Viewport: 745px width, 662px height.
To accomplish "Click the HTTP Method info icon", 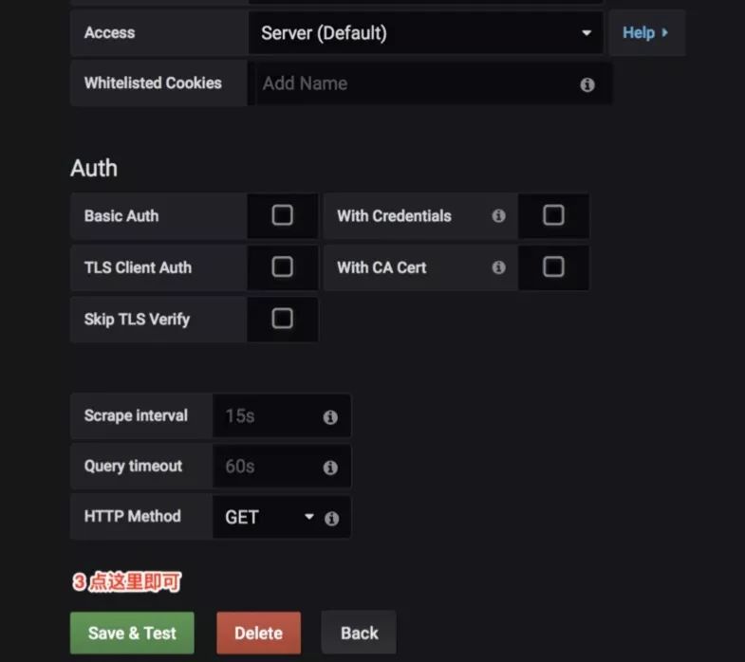I will (x=331, y=518).
